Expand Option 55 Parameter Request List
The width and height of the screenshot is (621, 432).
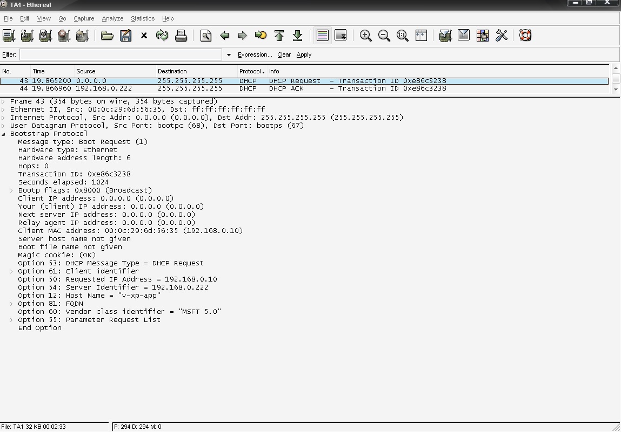click(11, 319)
